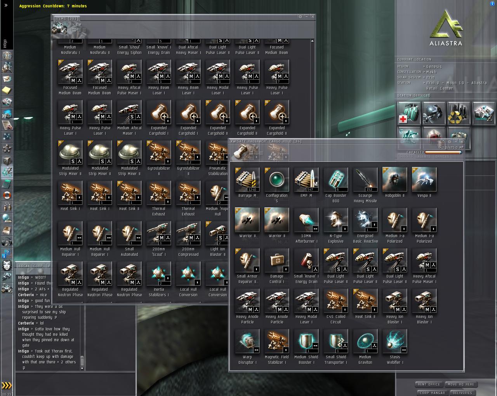Pin the Items window
Viewport: 497px width, 396px height.
300,17
